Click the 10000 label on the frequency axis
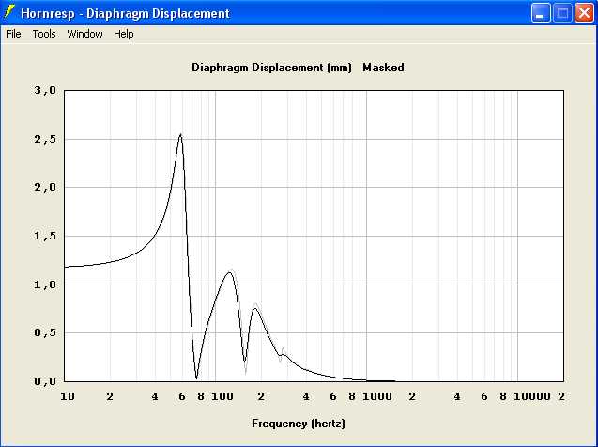 (x=531, y=397)
